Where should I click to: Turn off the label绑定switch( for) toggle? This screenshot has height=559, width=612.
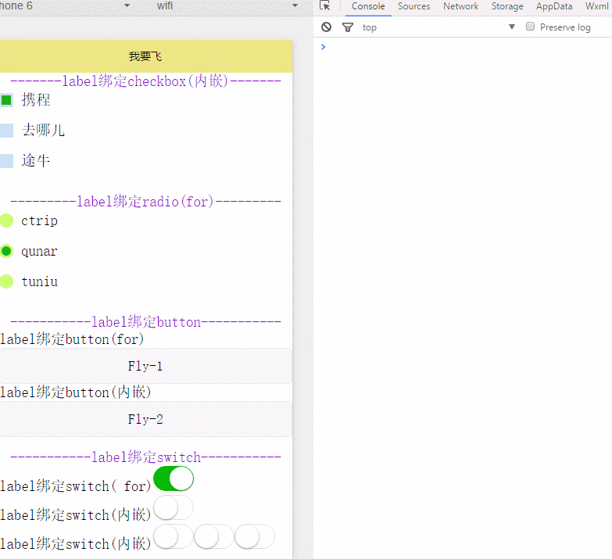coord(174,478)
